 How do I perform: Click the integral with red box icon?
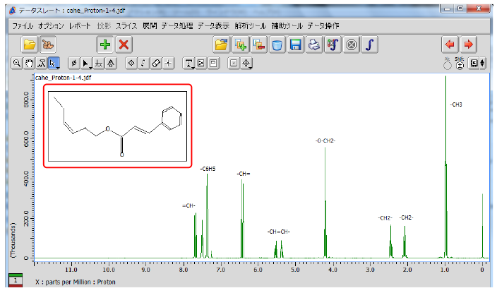(x=333, y=44)
